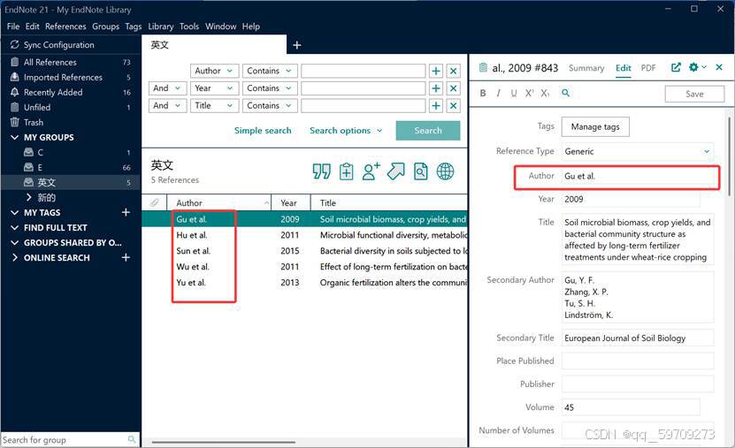Image resolution: width=735 pixels, height=448 pixels.
Task: Open the Library menu
Action: [x=161, y=27]
